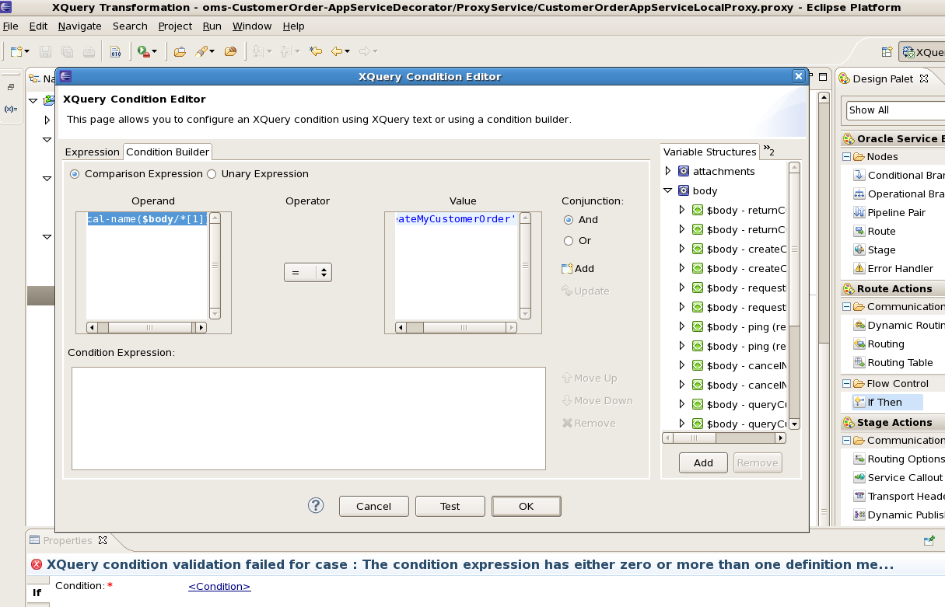Select the Pipeline Pair node icon
945x607 pixels.
859,212
